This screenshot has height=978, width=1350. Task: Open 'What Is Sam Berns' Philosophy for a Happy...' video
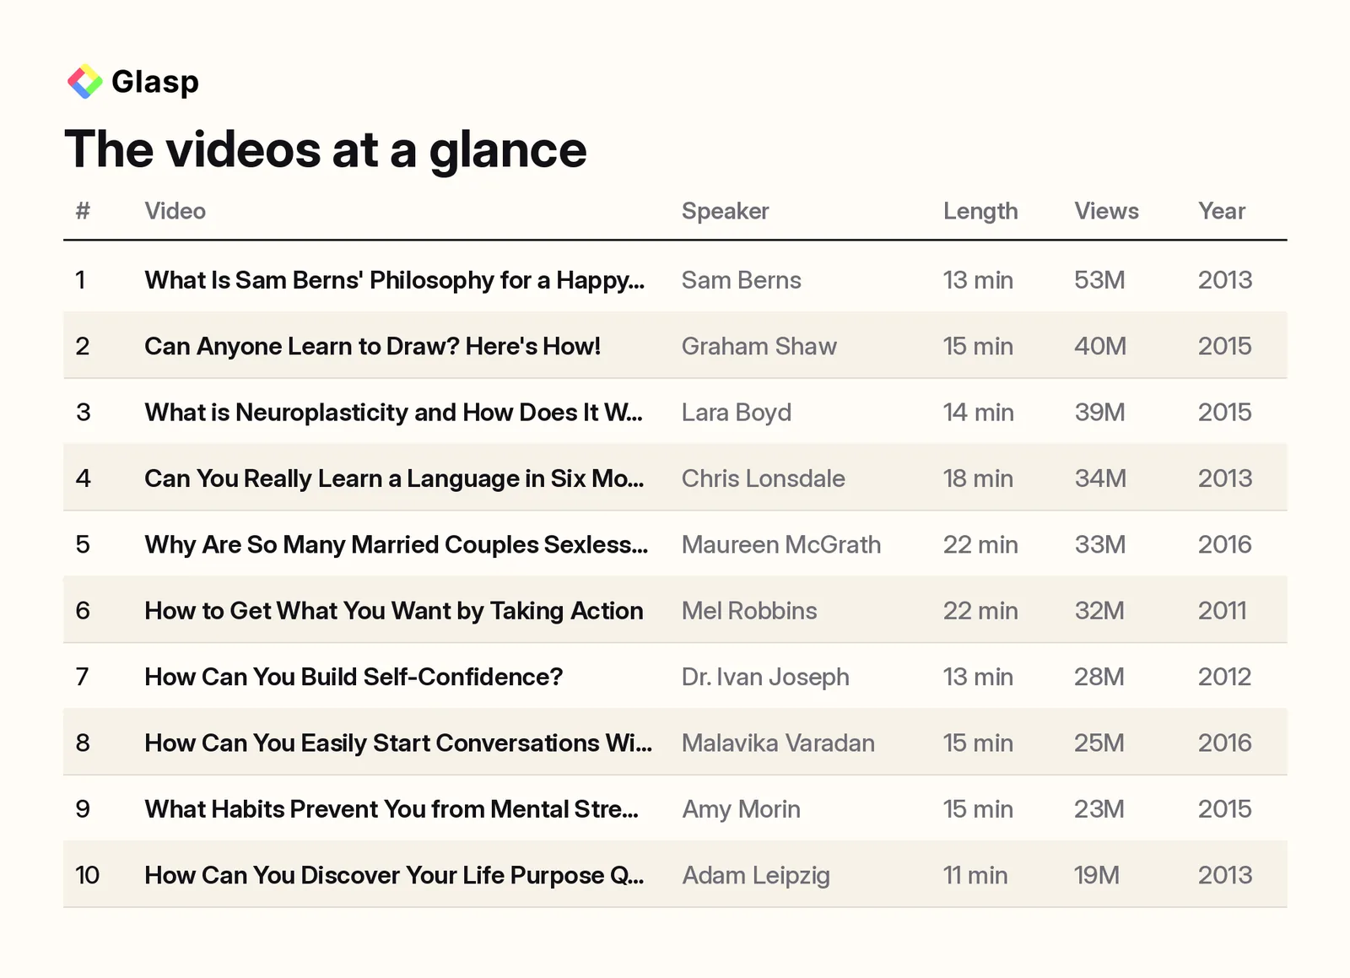pyautogui.click(x=394, y=280)
